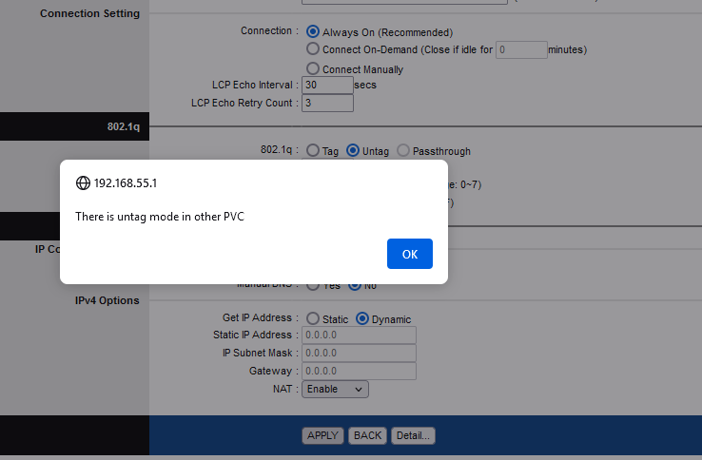This screenshot has height=460, width=702.
Task: Click the APPLY button
Action: click(322, 435)
